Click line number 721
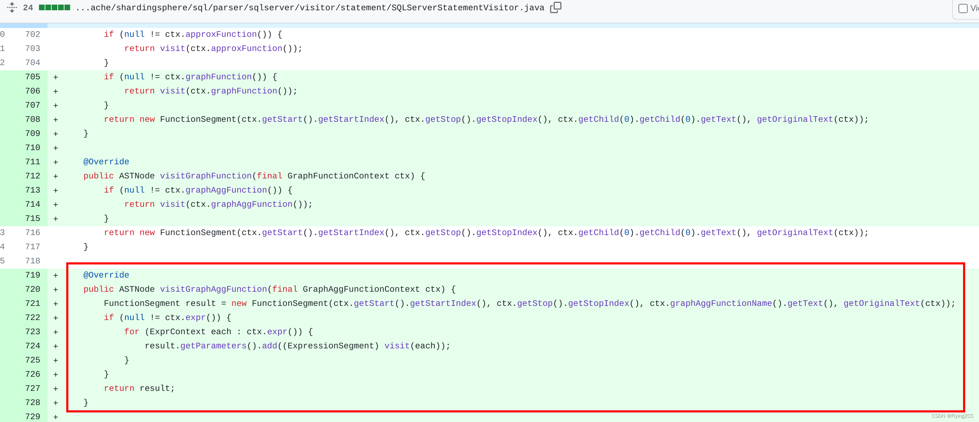 (x=32, y=303)
